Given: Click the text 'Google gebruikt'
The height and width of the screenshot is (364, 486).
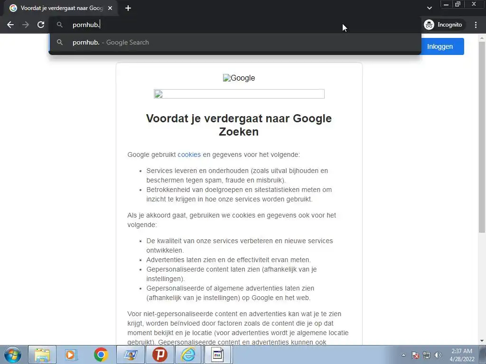Looking at the screenshot, I should pos(151,155).
